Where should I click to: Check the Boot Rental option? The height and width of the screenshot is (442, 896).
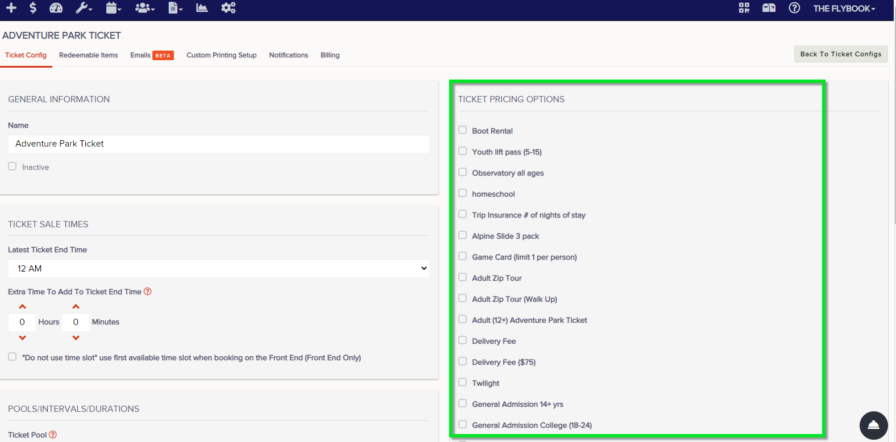tap(463, 130)
